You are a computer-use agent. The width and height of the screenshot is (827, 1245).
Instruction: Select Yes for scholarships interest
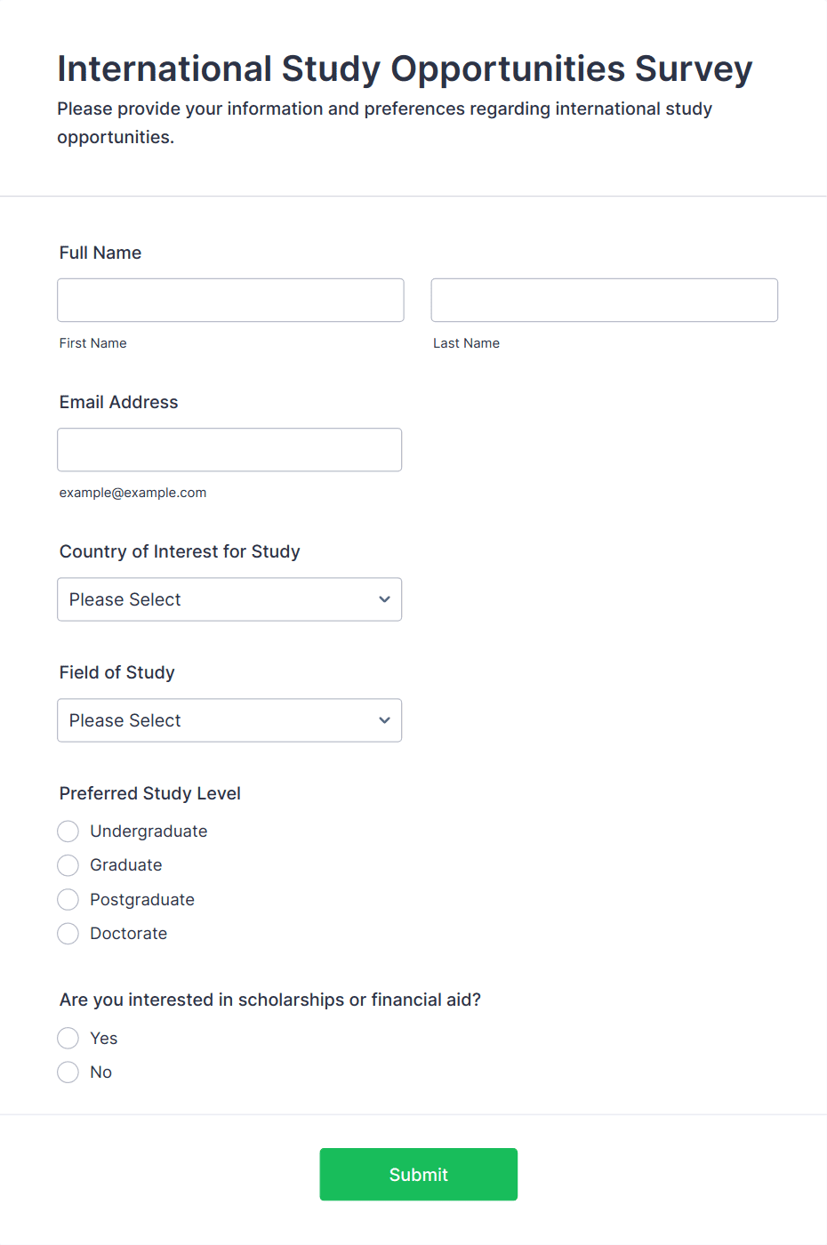(x=68, y=1039)
